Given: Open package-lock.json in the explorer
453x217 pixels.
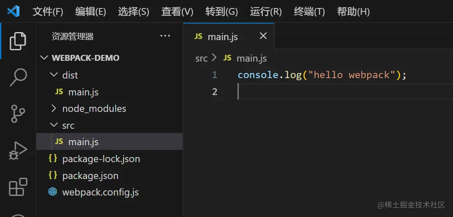Looking at the screenshot, I should pyautogui.click(x=109, y=158).
